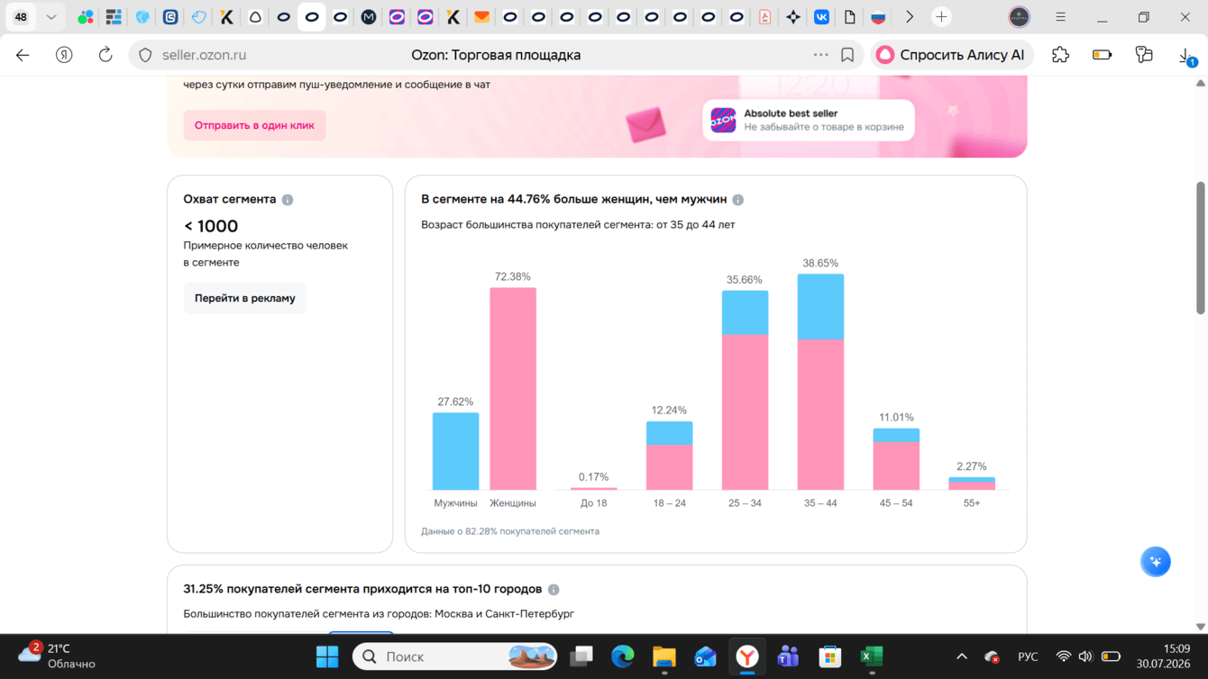This screenshot has height=679, width=1208.
Task: Open browser extensions puzzle icon
Action: coord(1061,55)
